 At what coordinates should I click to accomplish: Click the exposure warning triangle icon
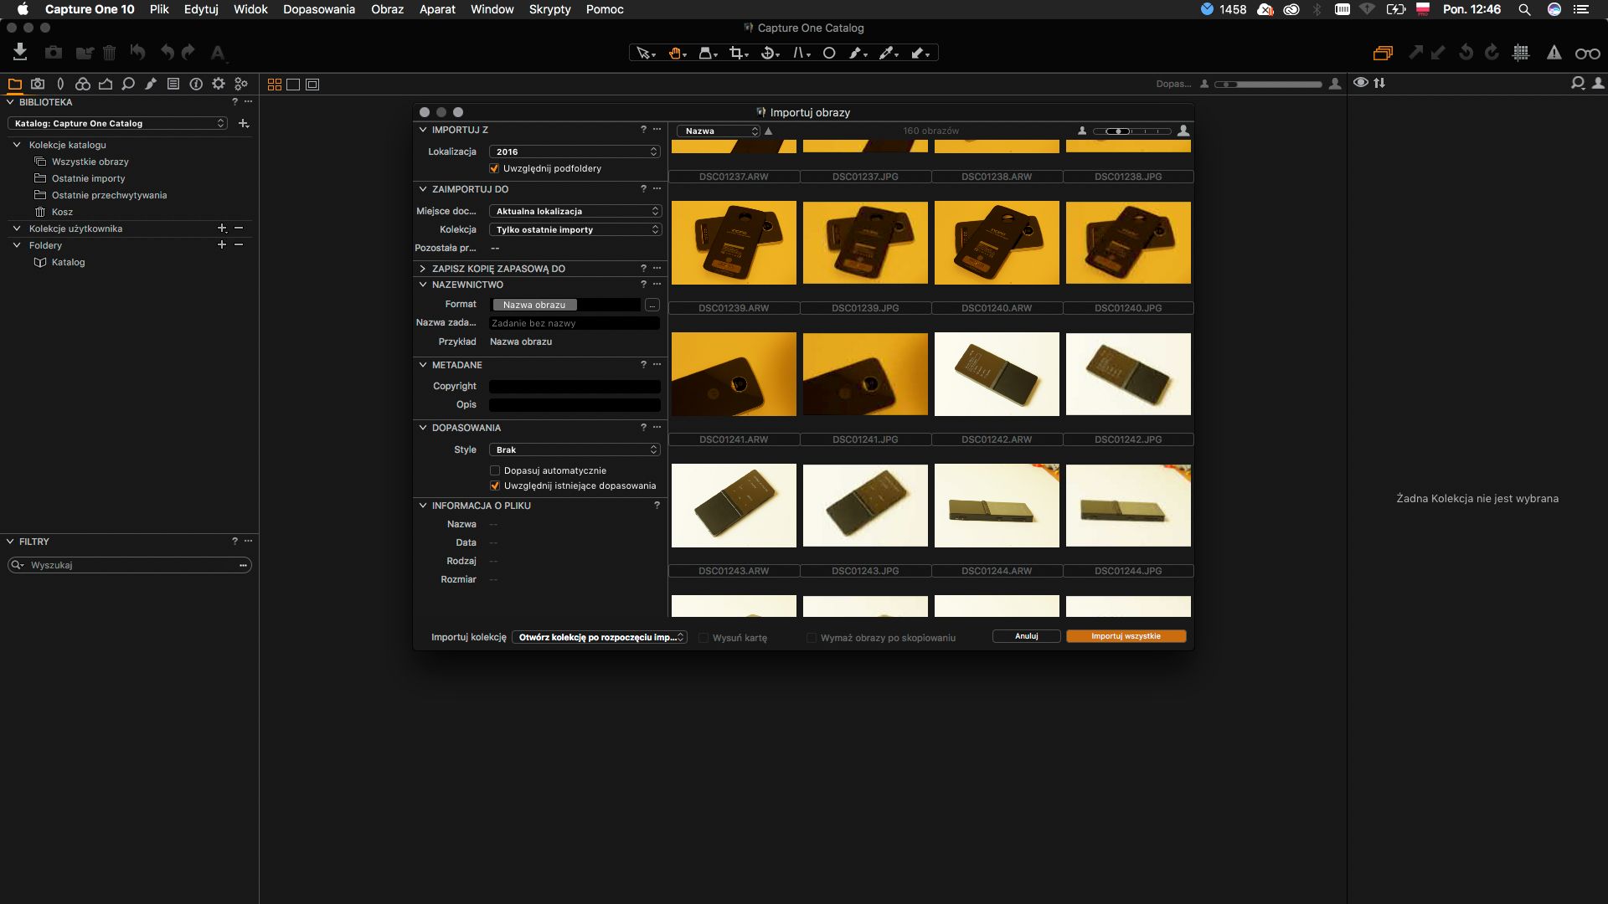1554,53
